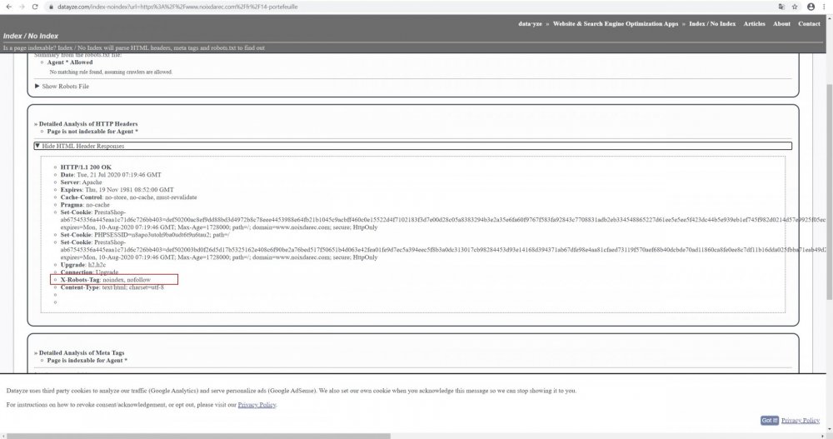The height and width of the screenshot is (439, 833).
Task: Click the horizontal page scrollbar
Action: pos(198,436)
